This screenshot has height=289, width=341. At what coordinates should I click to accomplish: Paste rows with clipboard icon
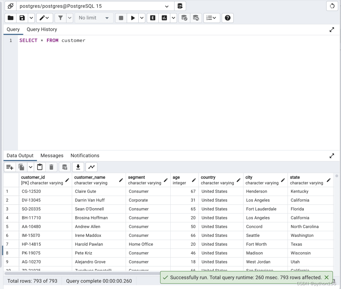click(40, 167)
